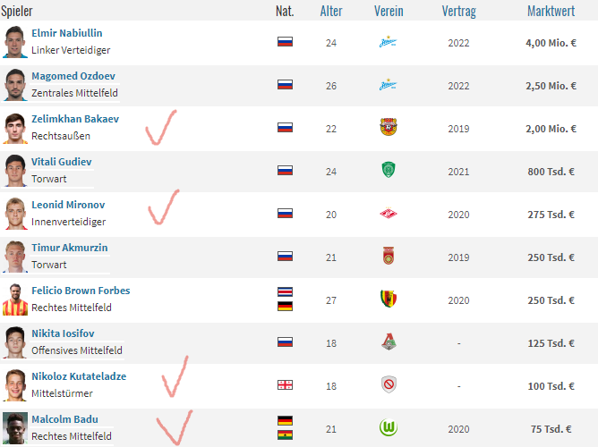598x447 pixels.
Task: Open Elmir Nabiullin player profile
Action: point(67,33)
